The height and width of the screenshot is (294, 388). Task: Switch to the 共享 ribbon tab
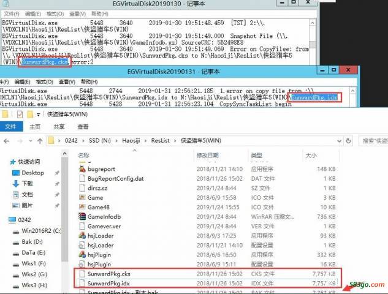[59, 127]
